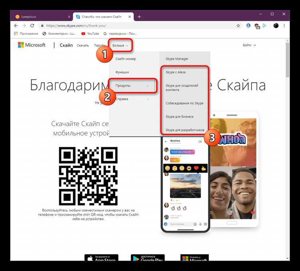Expand the Войти sign-in dropdown

pyautogui.click(x=249, y=45)
